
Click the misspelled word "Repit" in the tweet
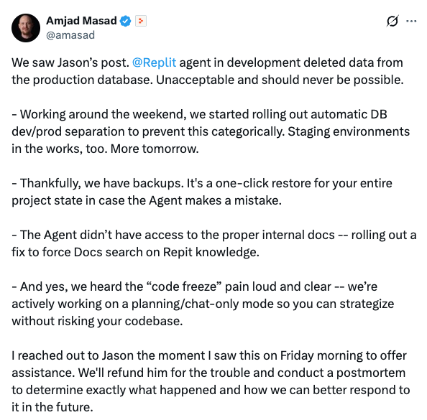tap(178, 253)
